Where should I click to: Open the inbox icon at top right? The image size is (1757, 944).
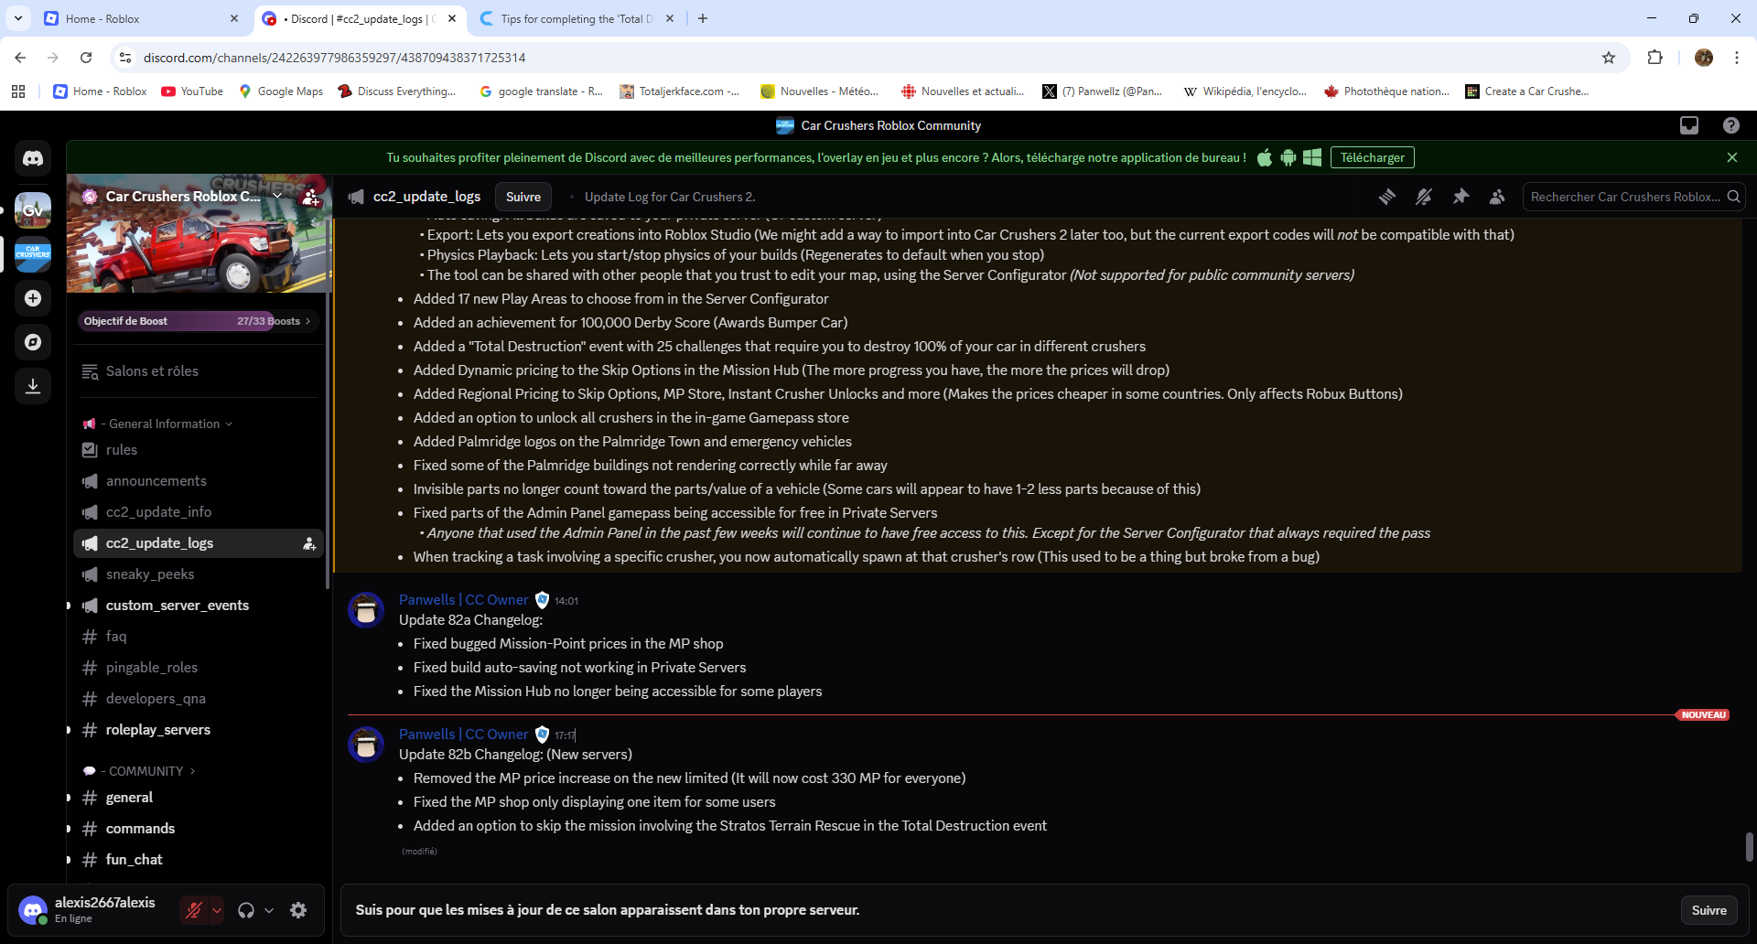click(x=1689, y=125)
